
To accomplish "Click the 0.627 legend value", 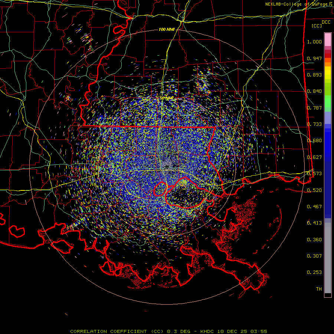I will 314,157.
